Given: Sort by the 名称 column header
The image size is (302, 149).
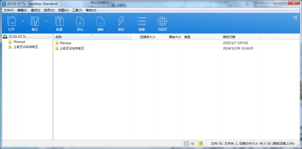Looking at the screenshot, I should [92, 37].
